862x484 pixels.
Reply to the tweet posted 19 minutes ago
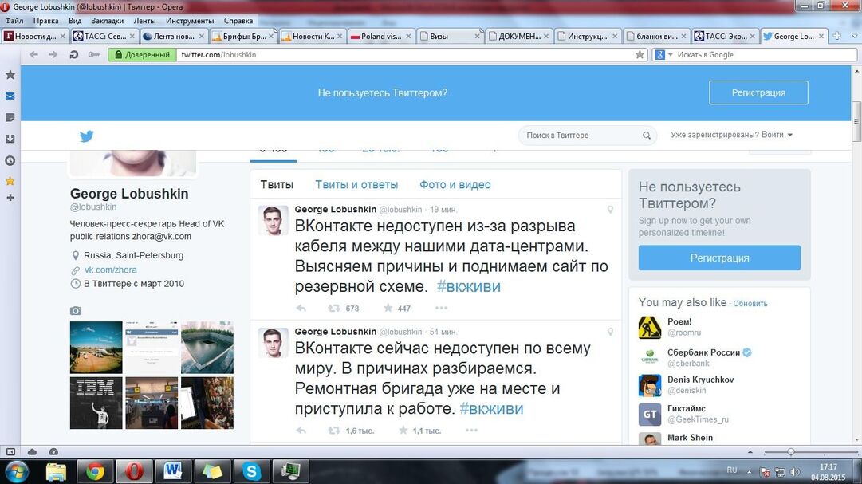click(301, 309)
